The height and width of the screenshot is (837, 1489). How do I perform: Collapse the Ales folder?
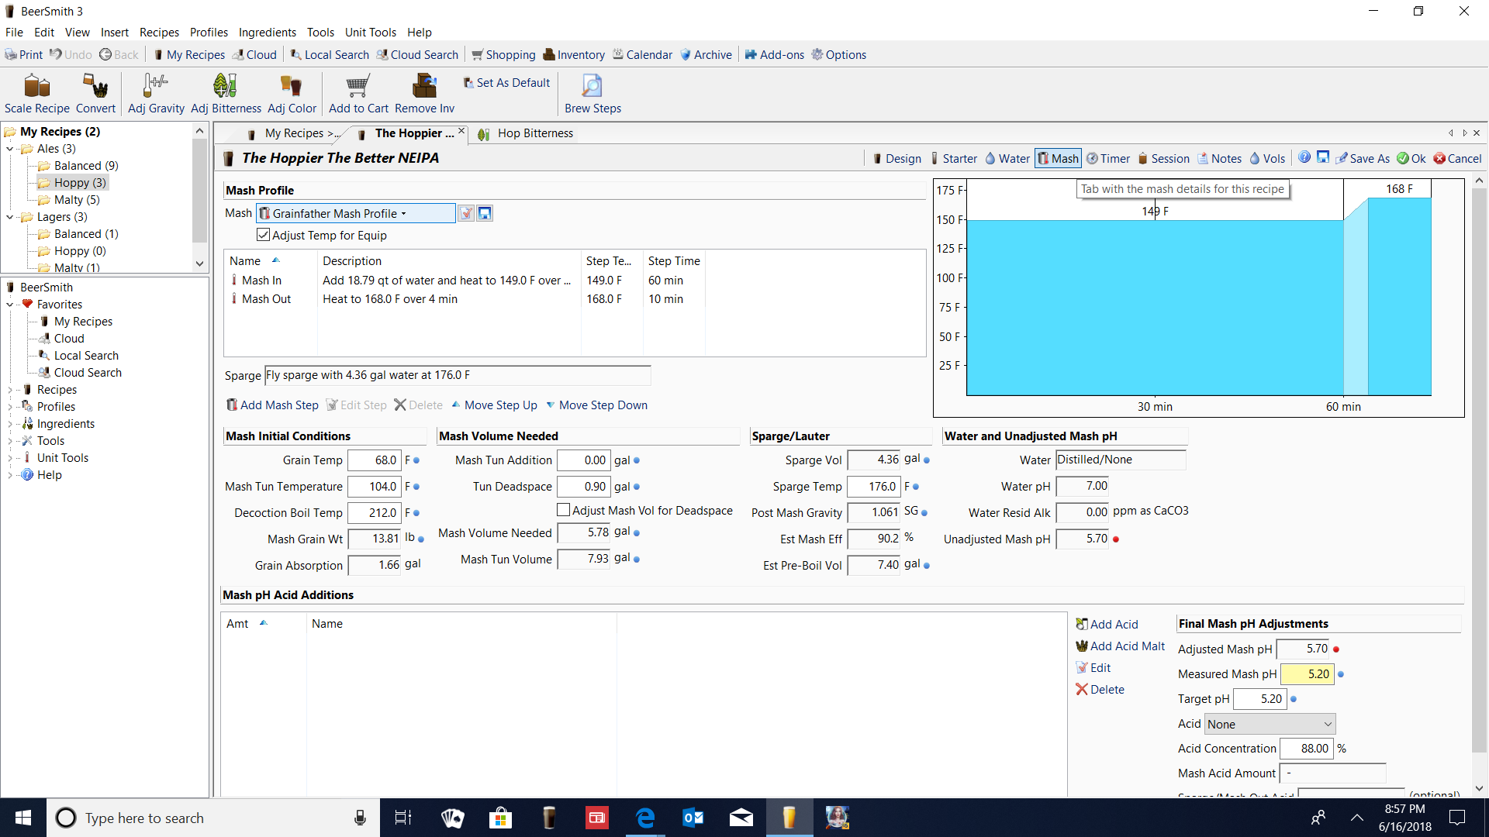click(9, 149)
